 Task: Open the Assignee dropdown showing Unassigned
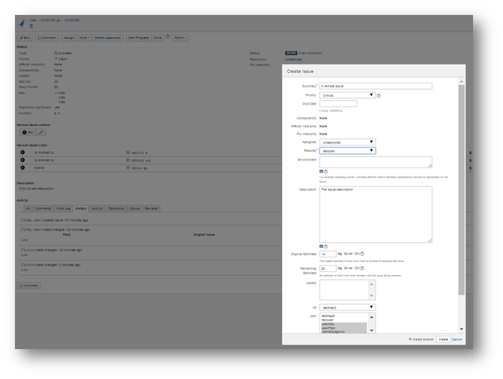(347, 142)
